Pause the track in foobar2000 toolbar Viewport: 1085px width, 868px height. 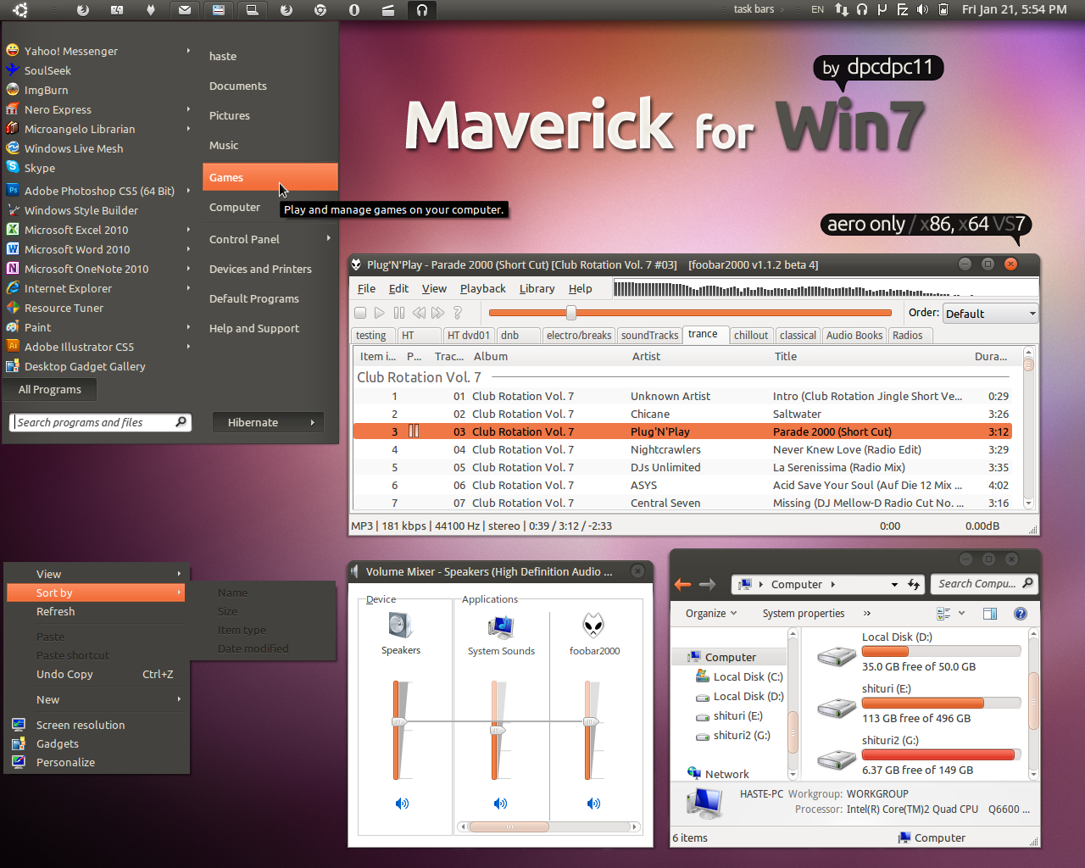click(399, 313)
